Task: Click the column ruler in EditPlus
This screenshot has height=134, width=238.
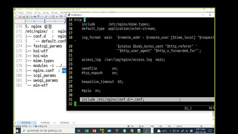Action: pyautogui.click(x=45, y=21)
